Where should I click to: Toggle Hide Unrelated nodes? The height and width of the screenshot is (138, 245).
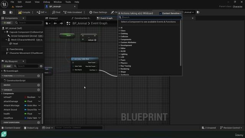click(73, 12)
